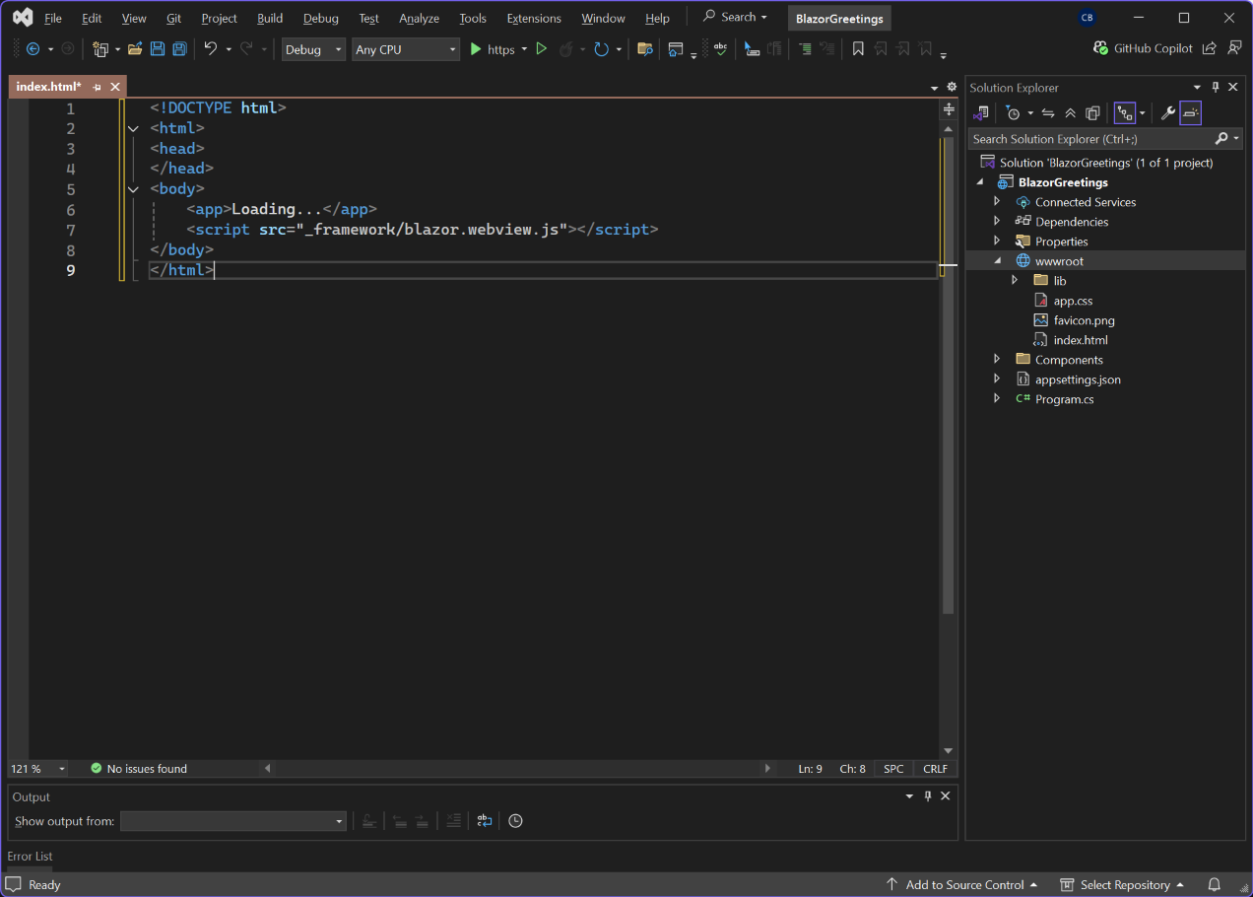Click the Undo arrow icon
The width and height of the screenshot is (1253, 897).
pyautogui.click(x=210, y=49)
